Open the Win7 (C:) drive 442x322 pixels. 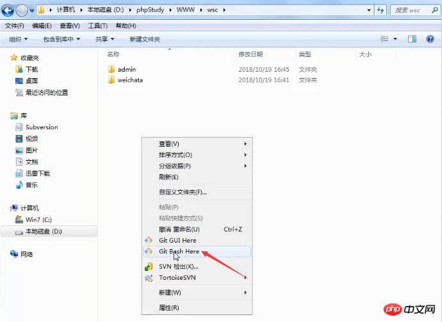[x=38, y=220]
